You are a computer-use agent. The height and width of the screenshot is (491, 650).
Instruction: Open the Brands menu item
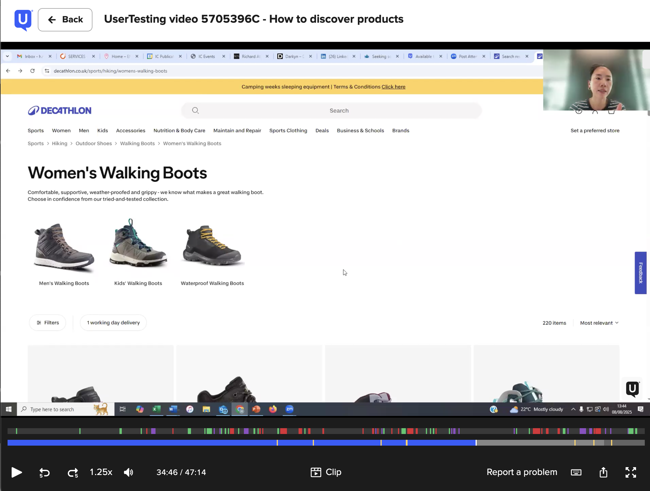point(401,131)
